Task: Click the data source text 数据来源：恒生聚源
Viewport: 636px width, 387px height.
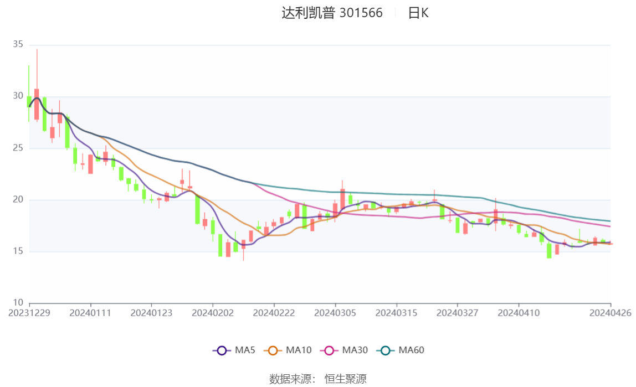Action: point(318,379)
